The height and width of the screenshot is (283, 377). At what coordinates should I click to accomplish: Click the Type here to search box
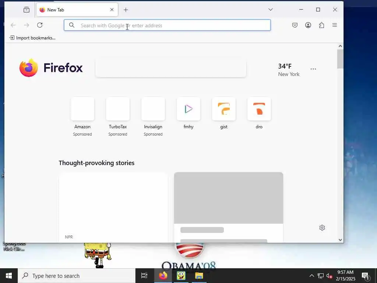coord(77,276)
